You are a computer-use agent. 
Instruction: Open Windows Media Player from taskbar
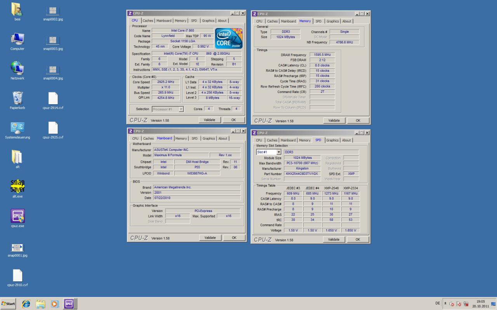point(54,304)
